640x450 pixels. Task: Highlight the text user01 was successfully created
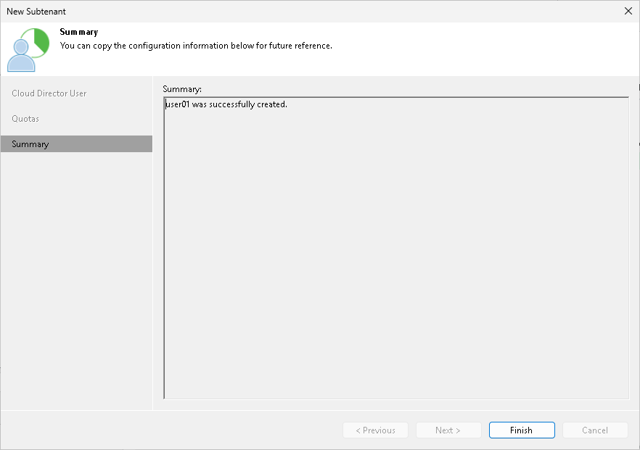pyautogui.click(x=226, y=104)
